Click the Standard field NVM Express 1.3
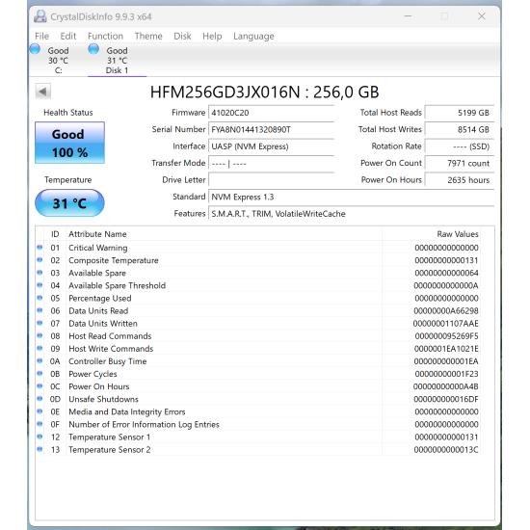Viewport: 530px width, 530px height. click(351, 197)
